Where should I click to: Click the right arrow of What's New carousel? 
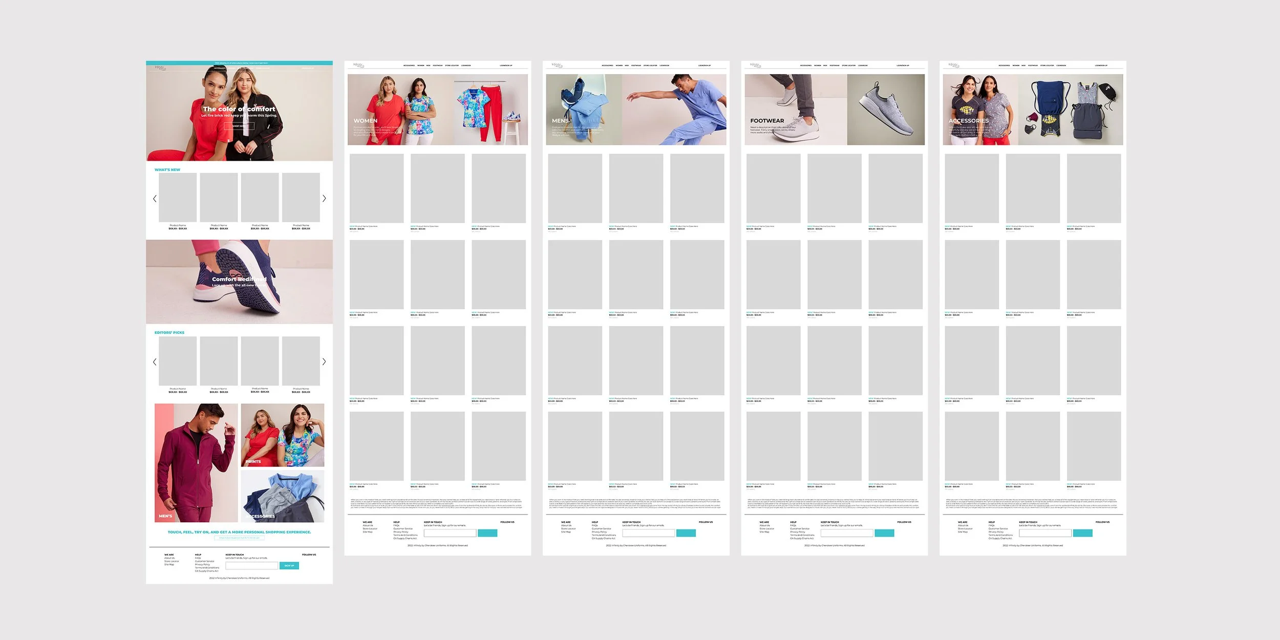(x=324, y=199)
